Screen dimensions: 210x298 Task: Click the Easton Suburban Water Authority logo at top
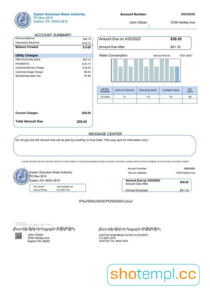tap(23, 19)
